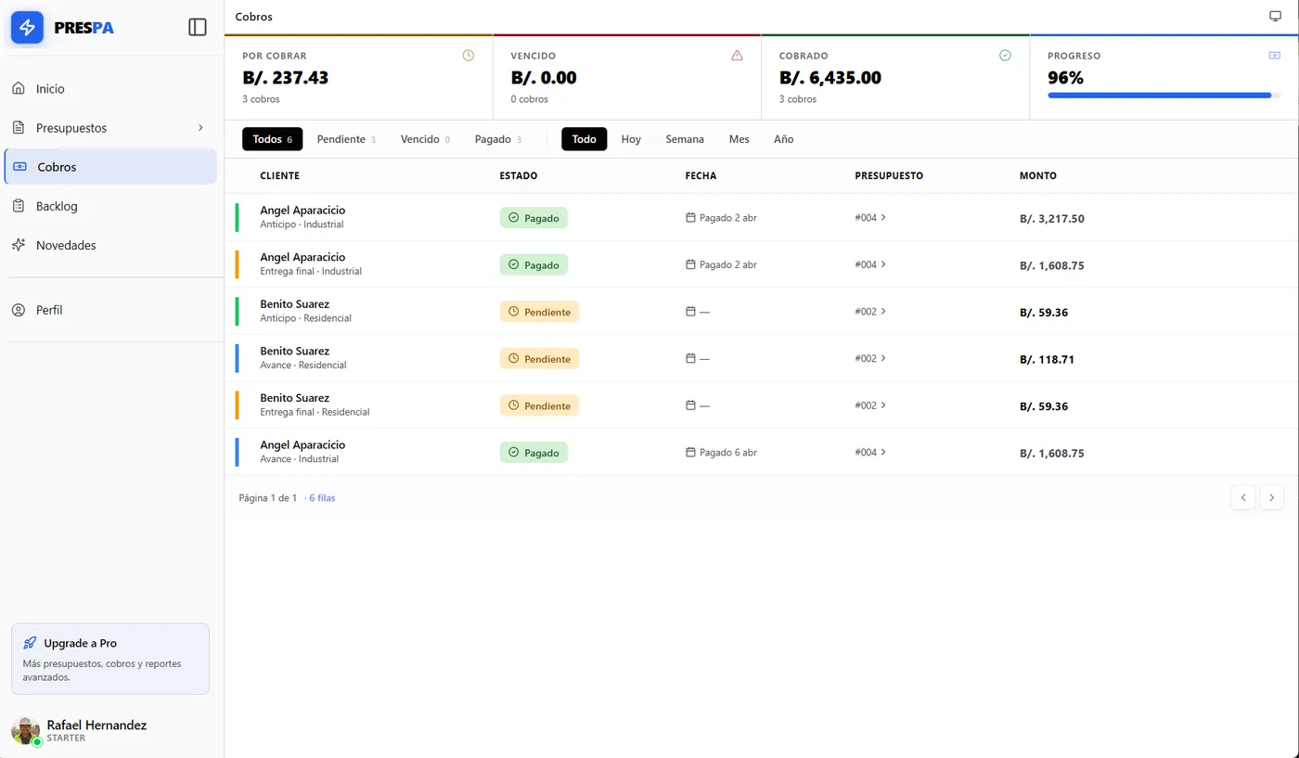
Task: Click the checkmark icon in Cobrado card
Action: tap(1005, 56)
